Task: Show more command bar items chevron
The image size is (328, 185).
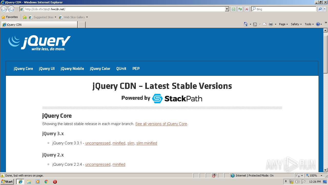Action: 326,23
